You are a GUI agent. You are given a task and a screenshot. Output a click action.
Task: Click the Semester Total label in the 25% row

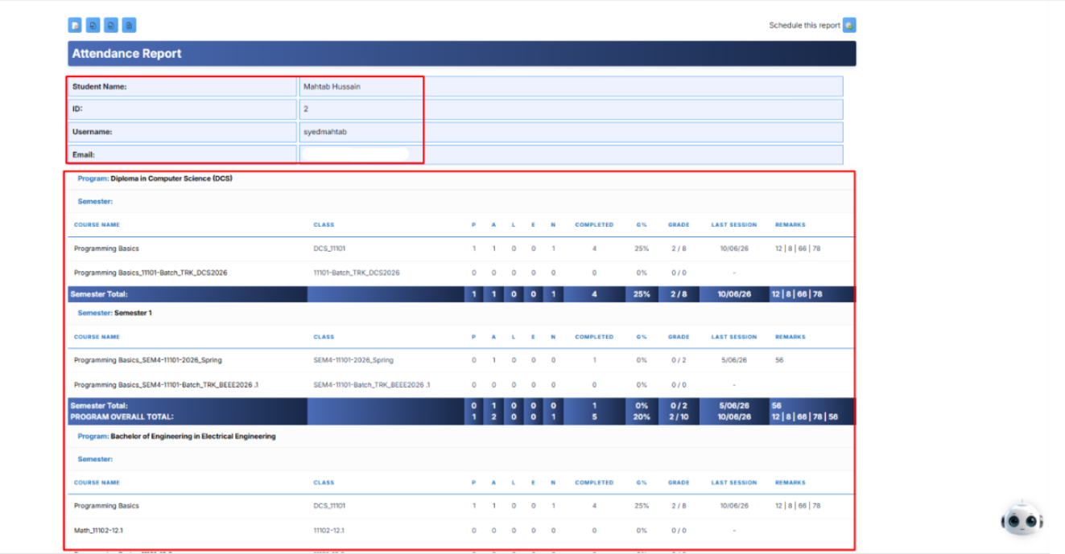point(99,294)
